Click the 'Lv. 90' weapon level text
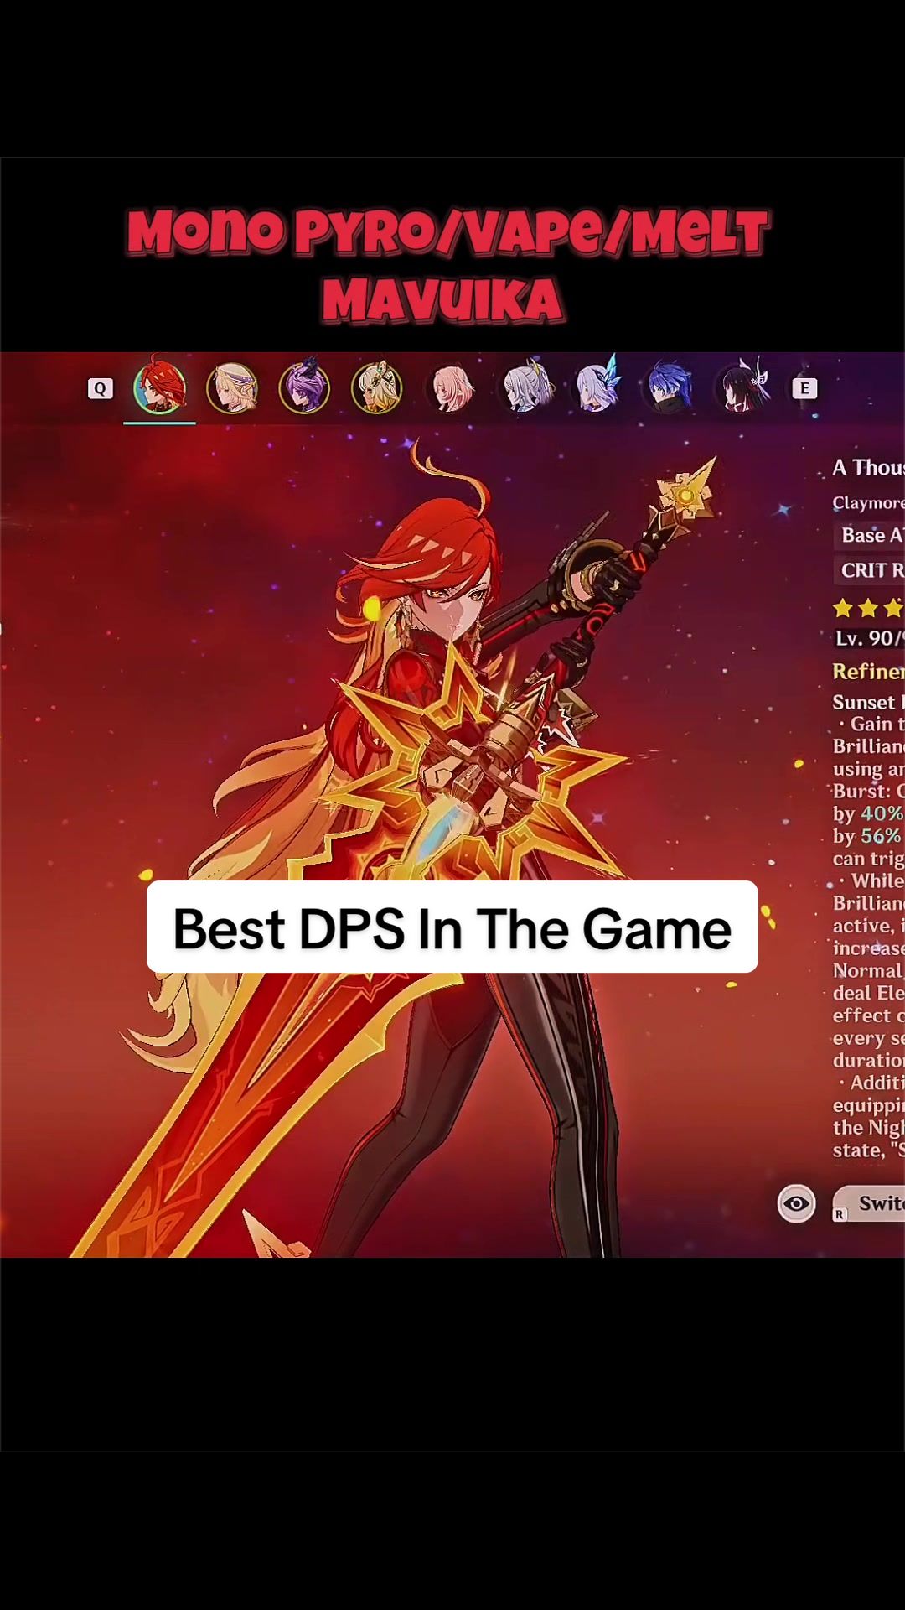Screen dimensions: 905x1610 (869, 638)
